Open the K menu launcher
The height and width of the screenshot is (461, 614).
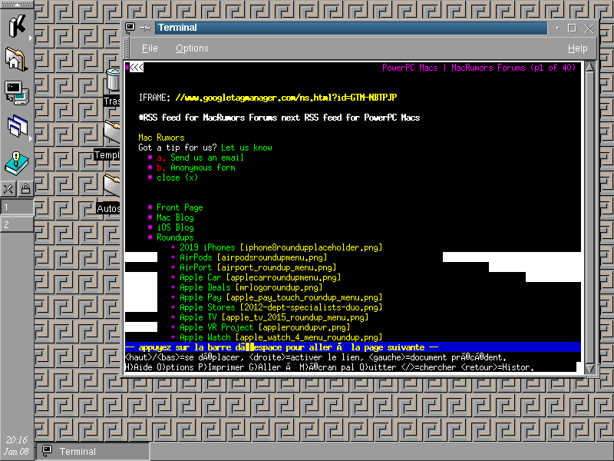click(x=15, y=26)
